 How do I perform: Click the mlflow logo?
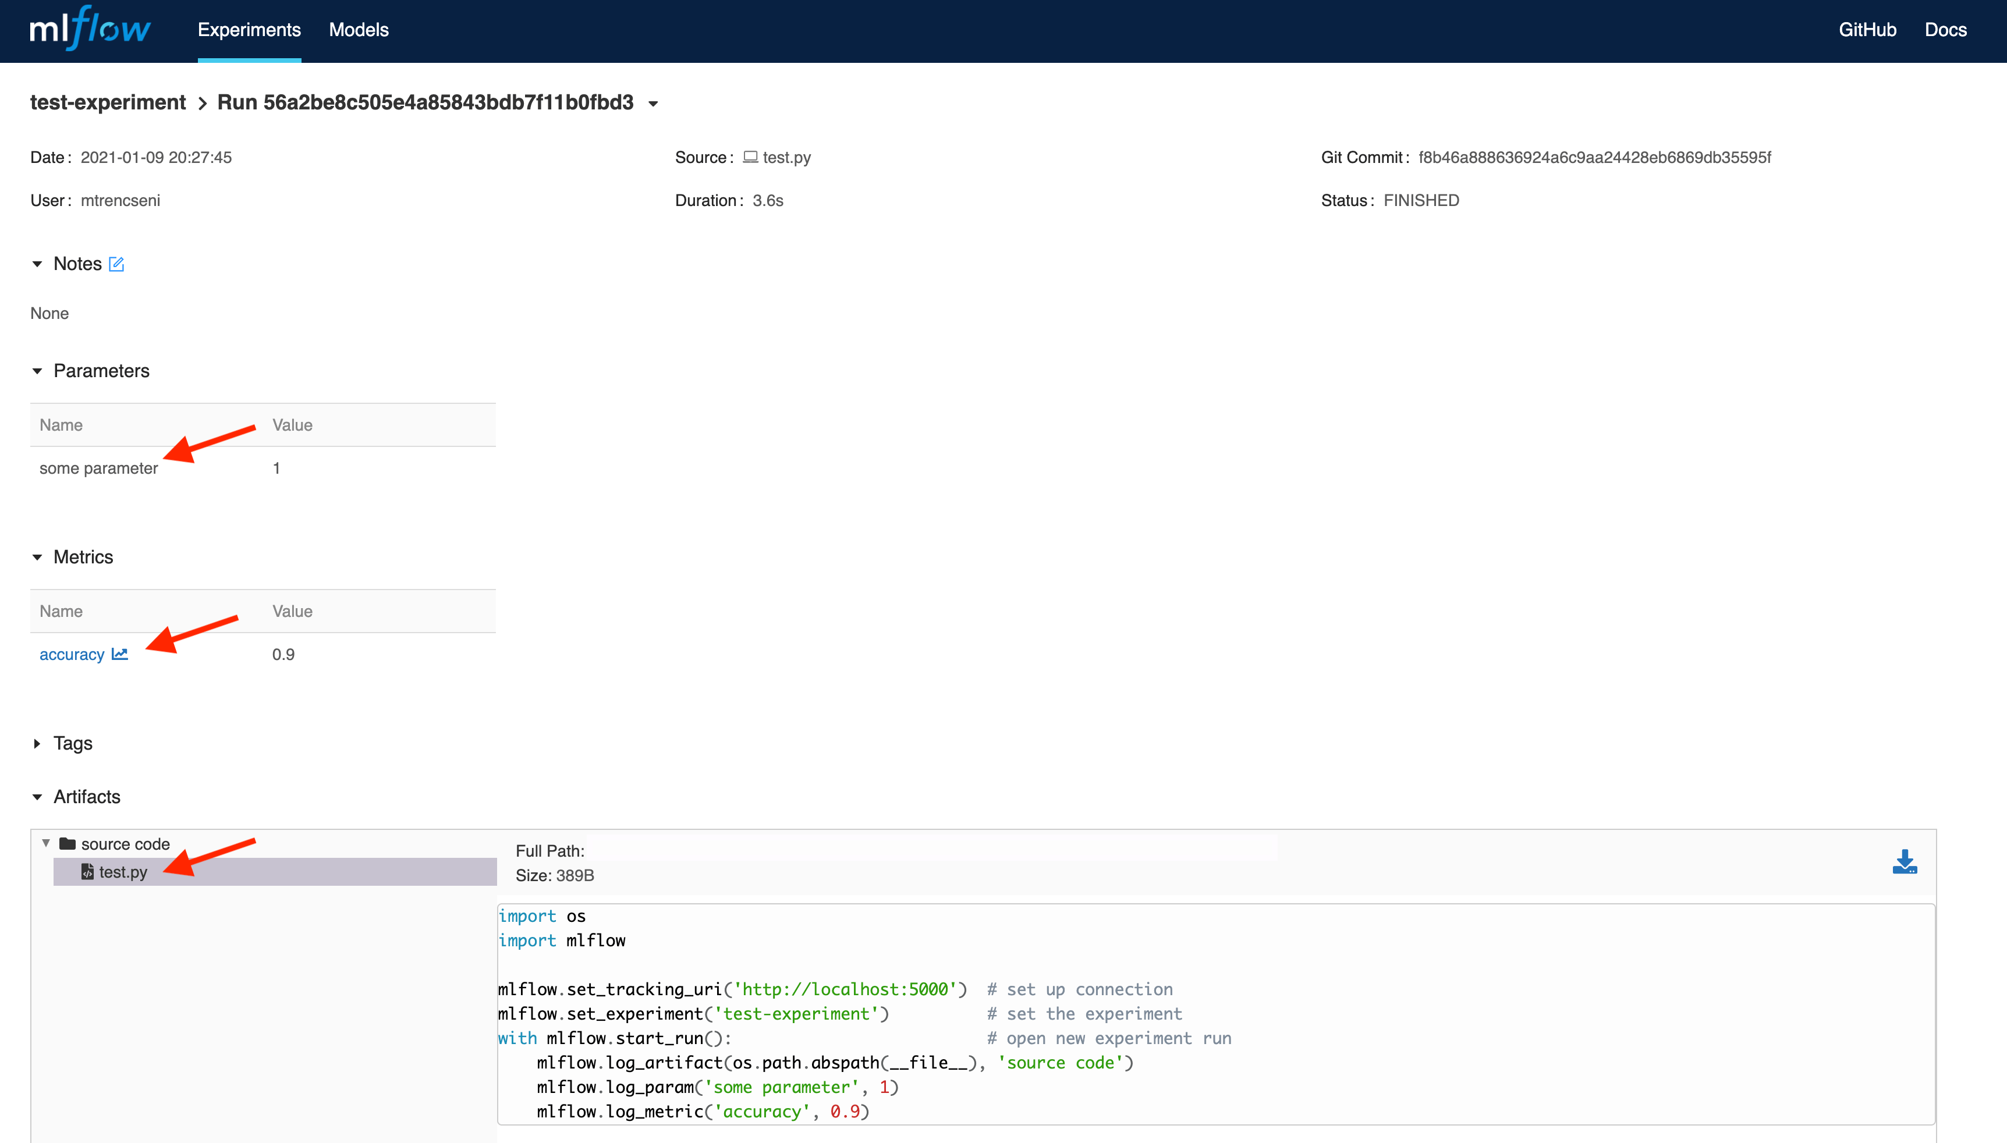(x=90, y=29)
